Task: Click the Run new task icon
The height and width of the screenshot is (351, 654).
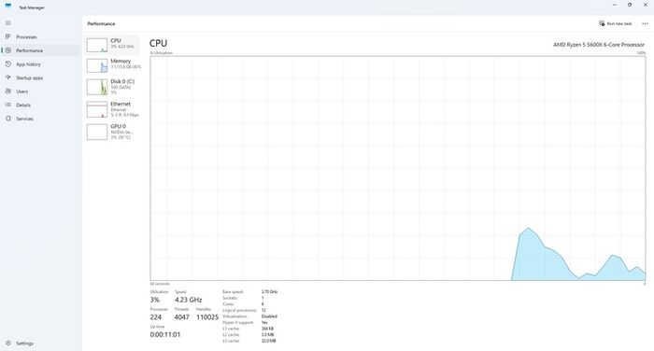Action: (602, 23)
